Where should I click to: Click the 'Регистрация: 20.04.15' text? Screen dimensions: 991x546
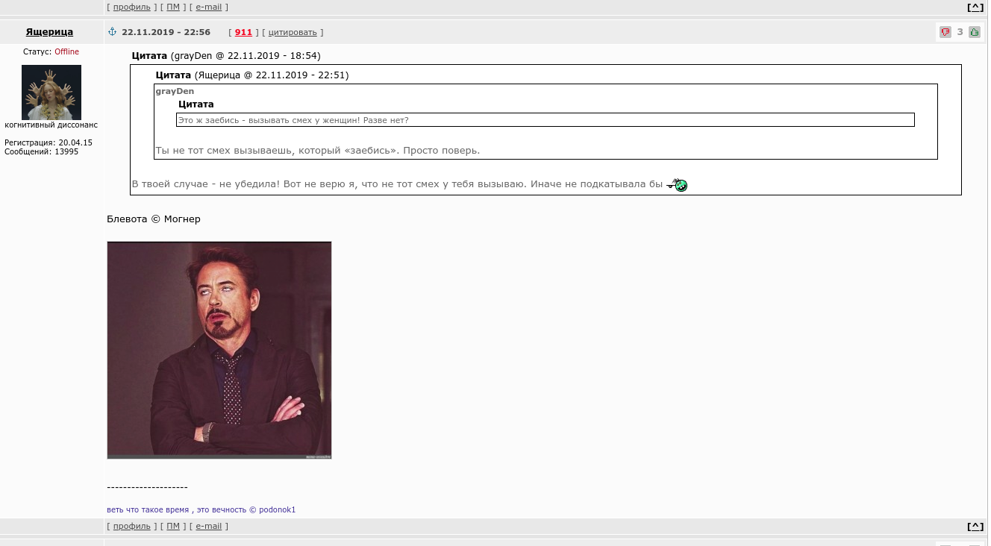point(49,142)
